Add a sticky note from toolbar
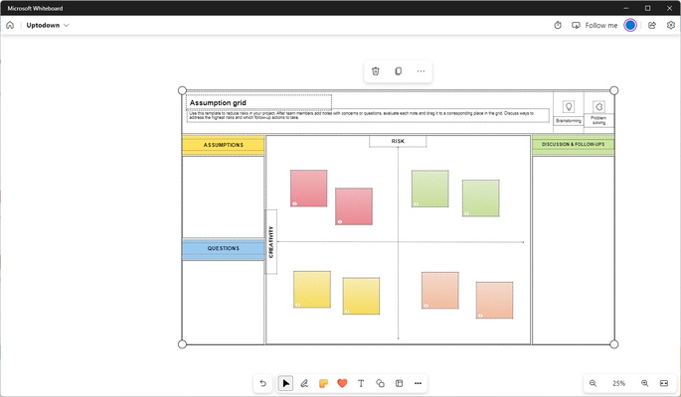The image size is (681, 397). click(323, 383)
